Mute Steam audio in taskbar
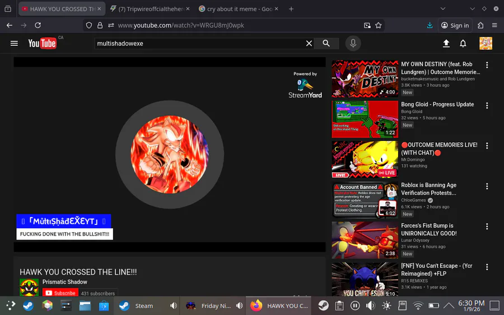 [x=174, y=305]
